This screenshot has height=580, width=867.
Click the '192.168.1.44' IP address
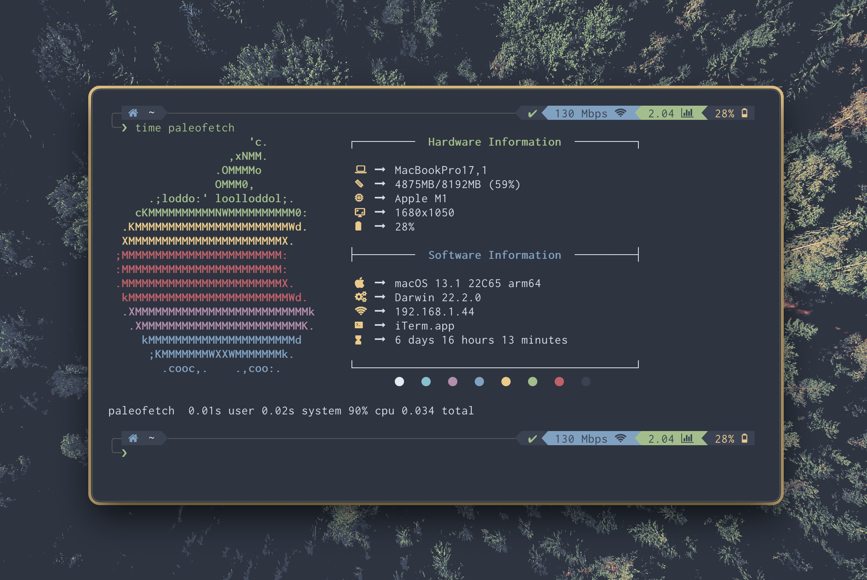(x=435, y=312)
